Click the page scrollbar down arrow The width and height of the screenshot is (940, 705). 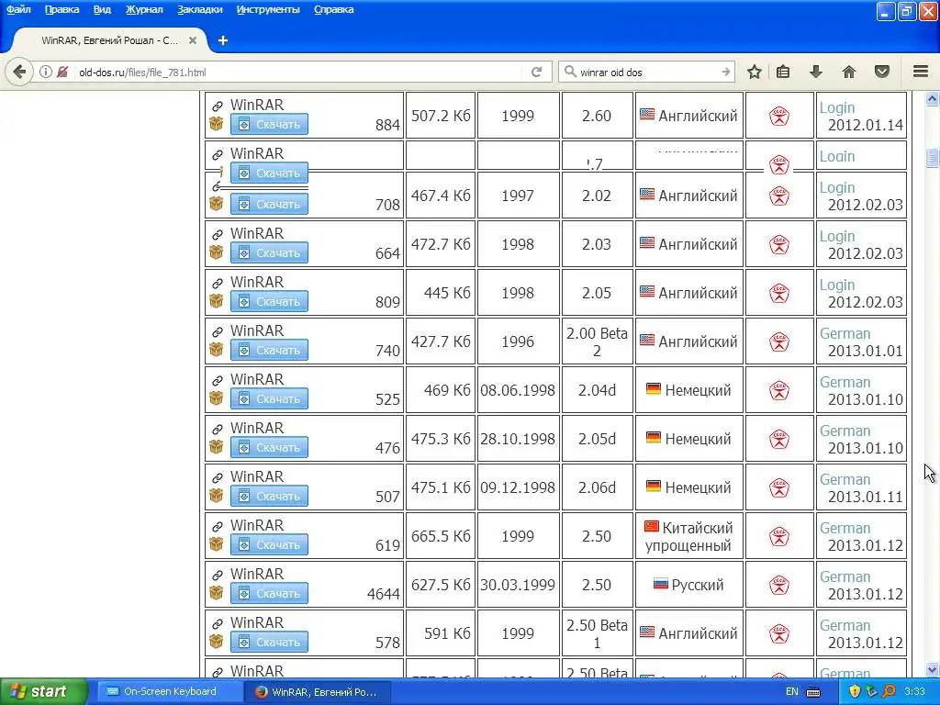coord(932,669)
